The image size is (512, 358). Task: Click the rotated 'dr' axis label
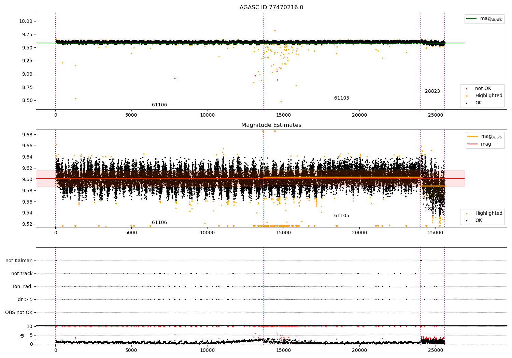(22, 335)
